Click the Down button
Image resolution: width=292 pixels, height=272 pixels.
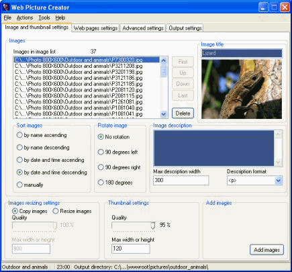(183, 84)
